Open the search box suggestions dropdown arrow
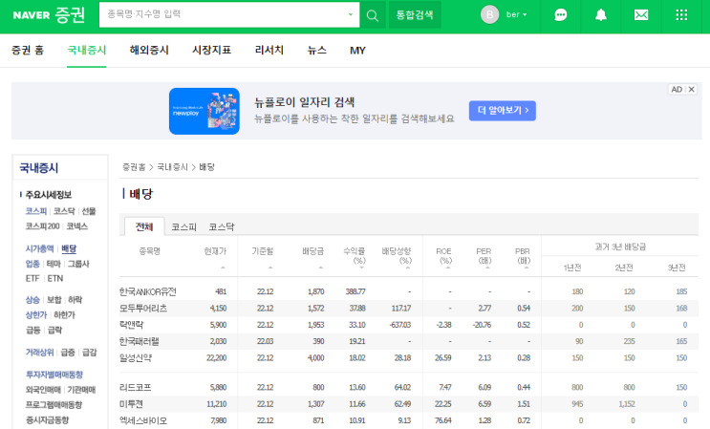This screenshot has height=429, width=710. (351, 14)
